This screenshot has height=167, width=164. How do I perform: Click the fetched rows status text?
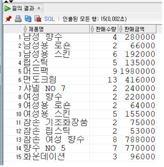point(95,19)
